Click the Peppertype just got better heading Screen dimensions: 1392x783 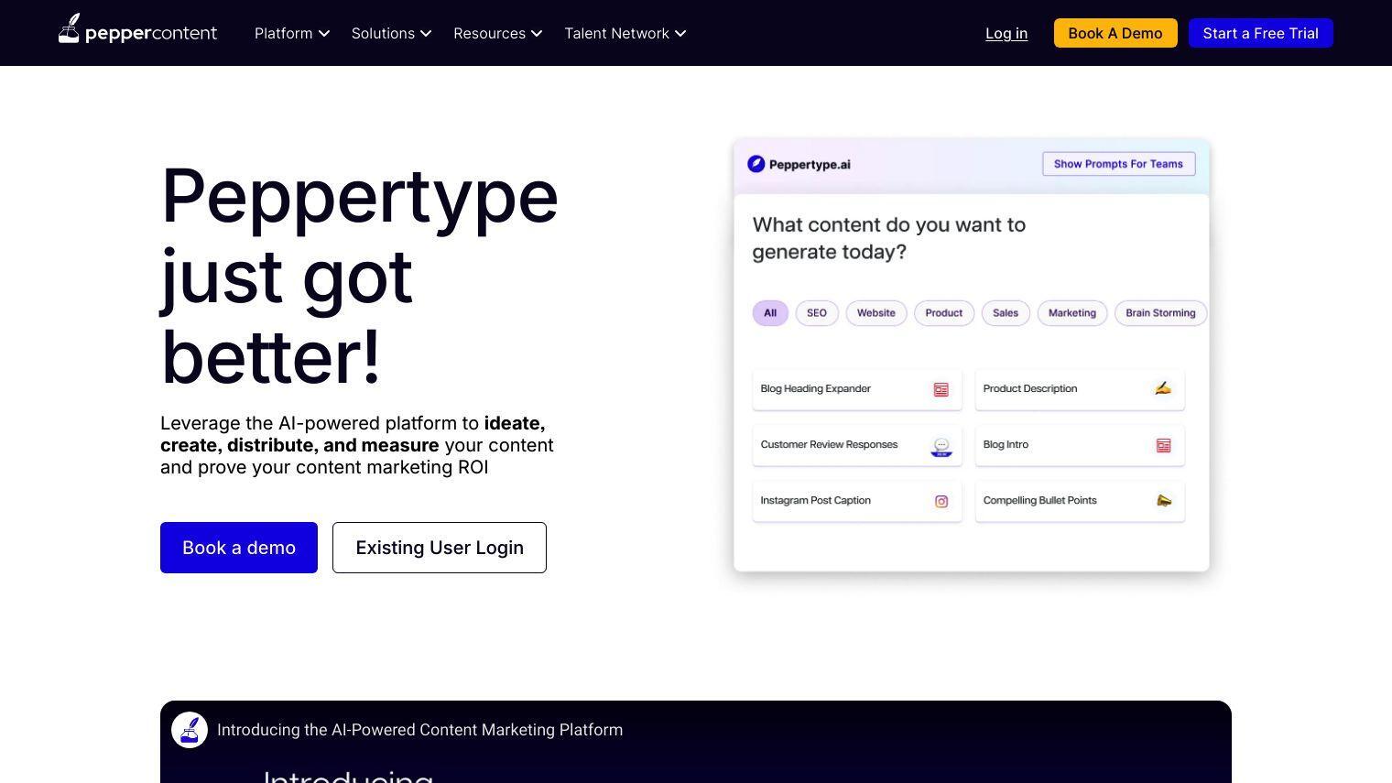point(359,276)
